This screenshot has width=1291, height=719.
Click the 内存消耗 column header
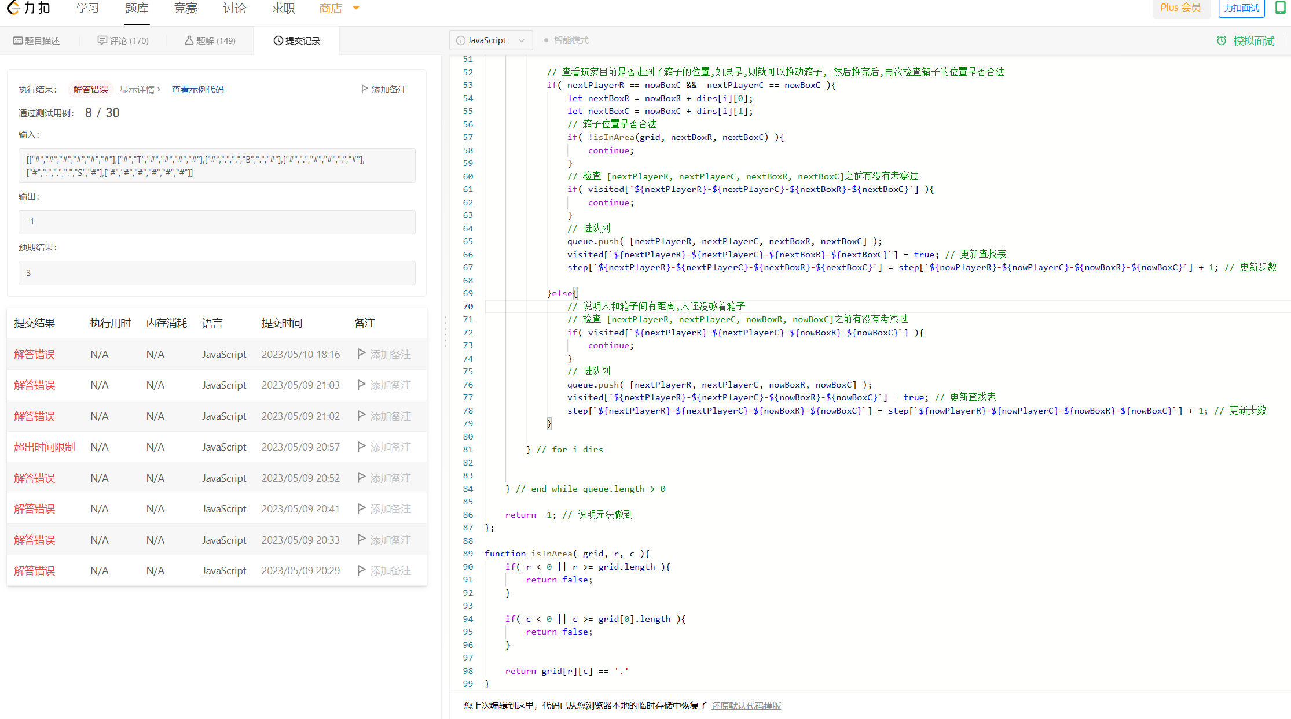(167, 323)
